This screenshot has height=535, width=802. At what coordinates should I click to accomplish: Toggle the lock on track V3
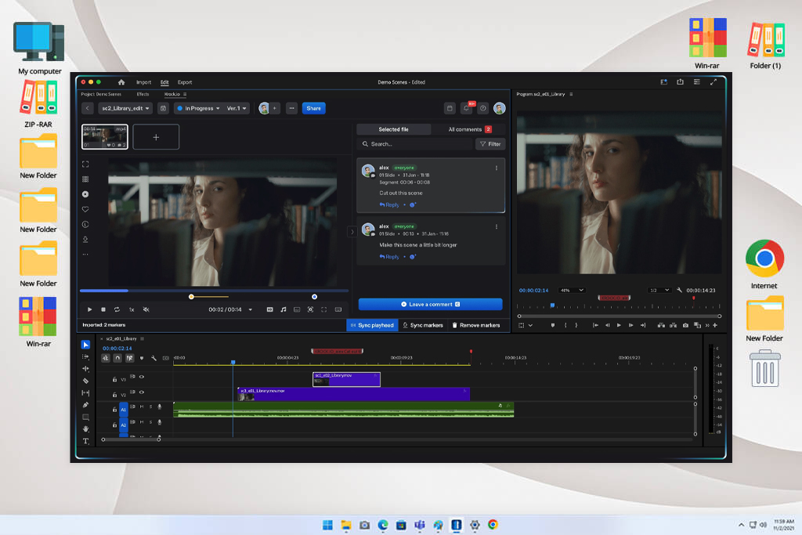pos(114,379)
